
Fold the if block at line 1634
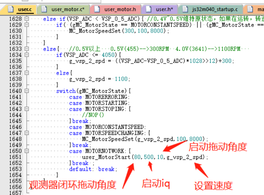click(x=26, y=55)
